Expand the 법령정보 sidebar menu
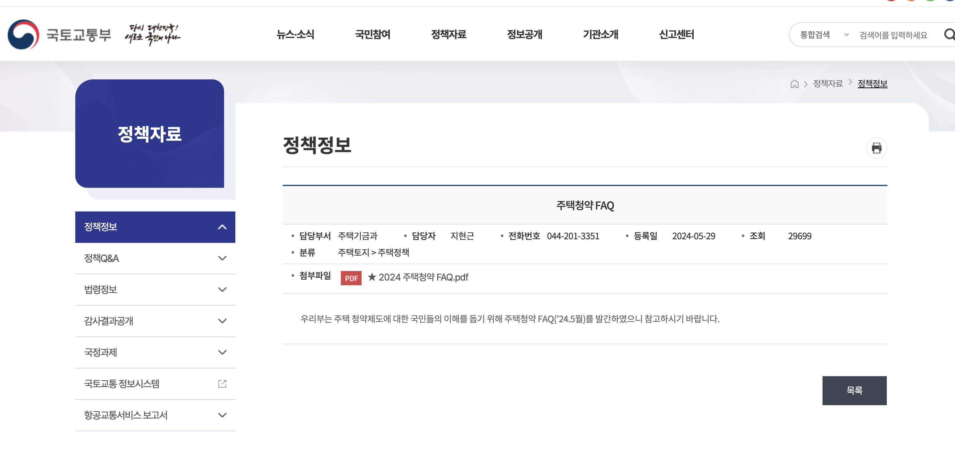955x468 pixels. click(222, 289)
